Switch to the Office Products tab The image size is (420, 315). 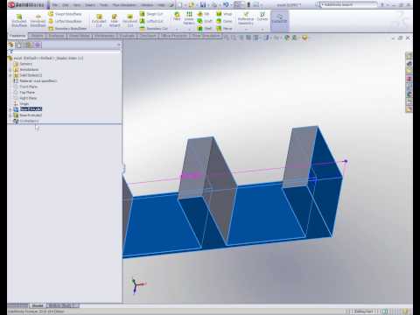click(174, 36)
